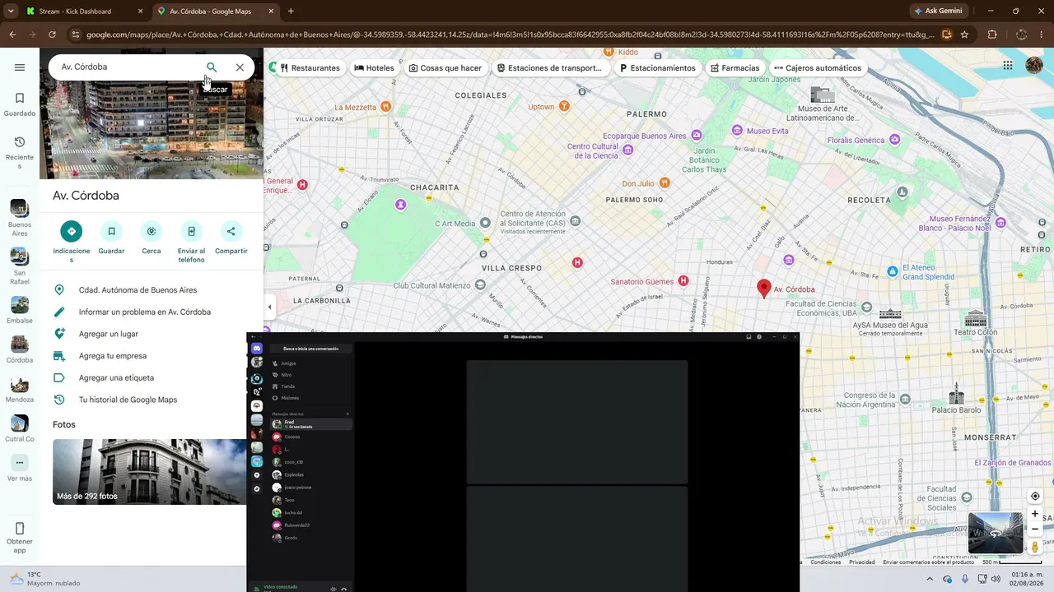Collapse the Maps side panel arrow

coord(269,308)
